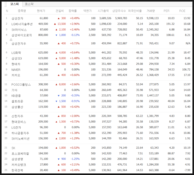The image size is (194, 175).
Task: Click POSCO홀딩스 change rate +2.66%
Action: (x=75, y=84)
